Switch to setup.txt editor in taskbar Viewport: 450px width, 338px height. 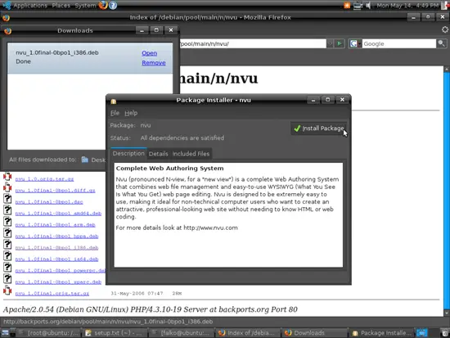tap(115, 333)
